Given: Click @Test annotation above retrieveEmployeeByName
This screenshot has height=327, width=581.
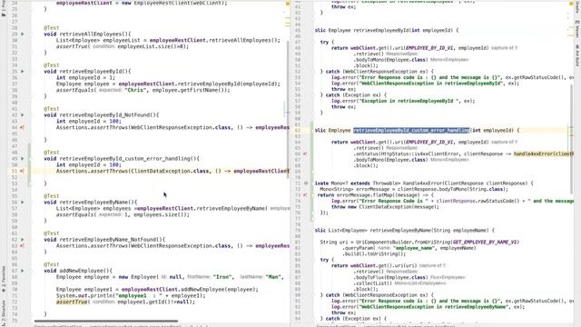Looking at the screenshot, I should click(51, 196).
